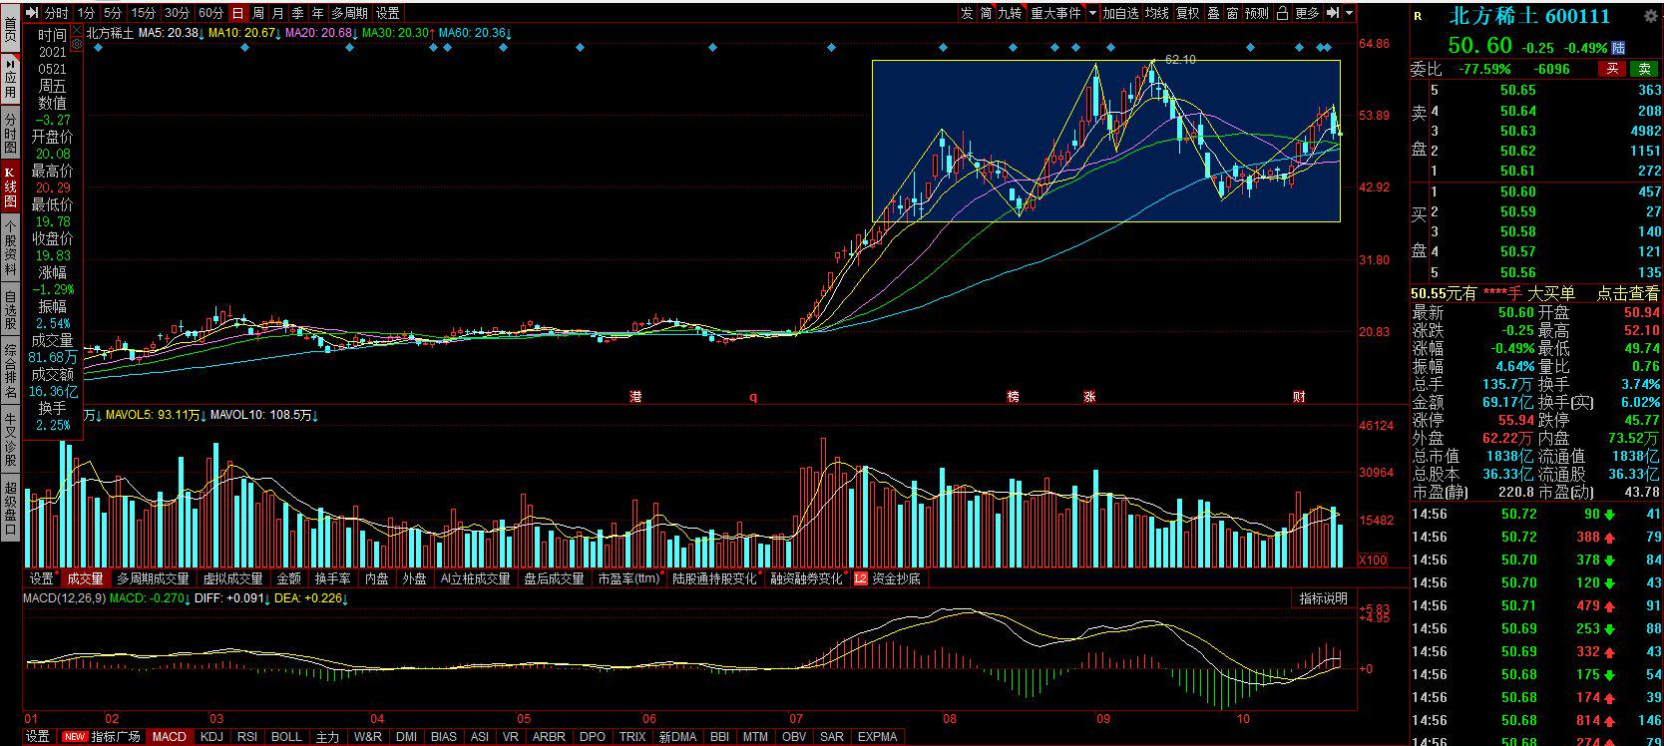The image size is (1664, 746).
Task: Switch to the 周 weekly period tab
Action: pos(258,13)
